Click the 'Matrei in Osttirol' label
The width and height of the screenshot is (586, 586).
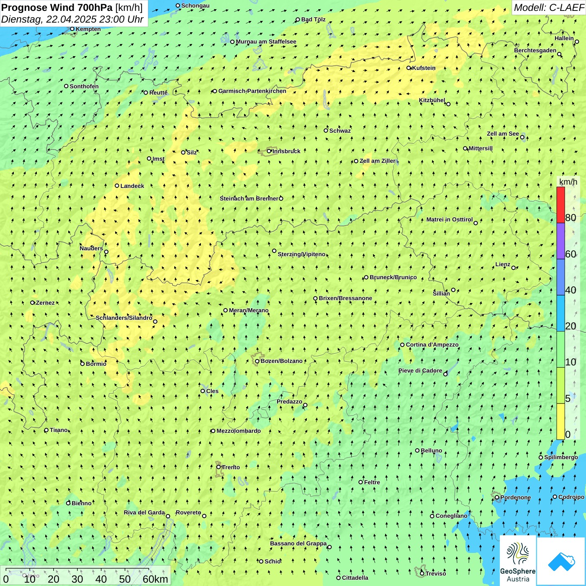(450, 219)
